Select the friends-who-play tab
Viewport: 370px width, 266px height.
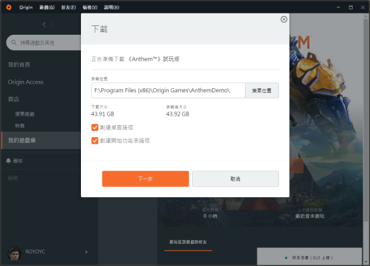(x=188, y=242)
